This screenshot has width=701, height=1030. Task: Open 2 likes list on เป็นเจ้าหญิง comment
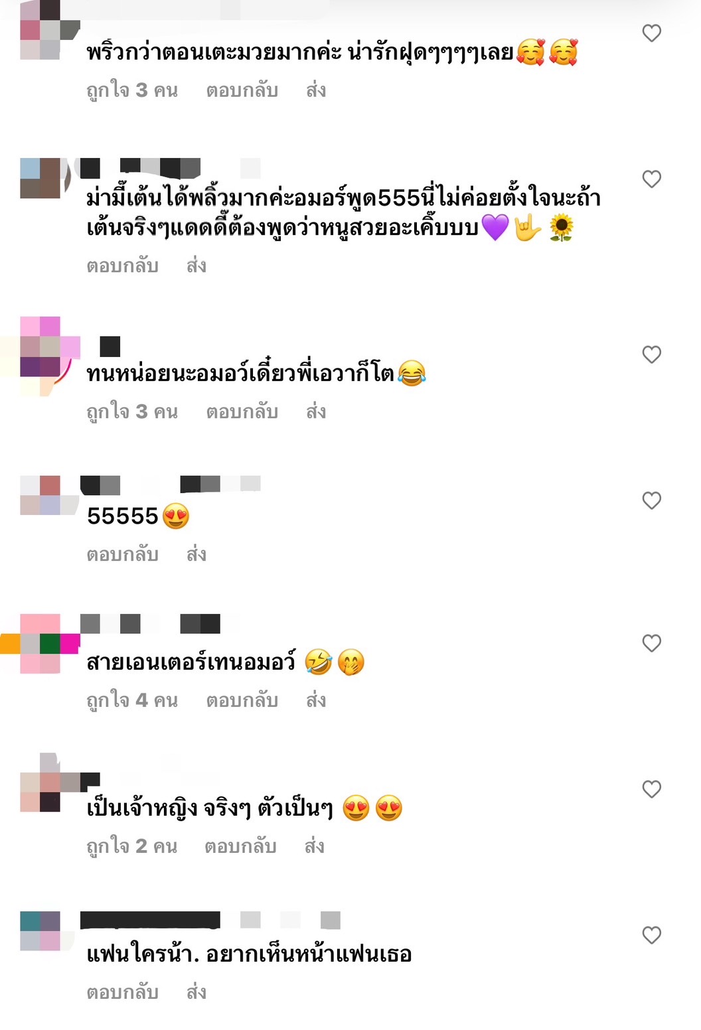[x=131, y=847]
